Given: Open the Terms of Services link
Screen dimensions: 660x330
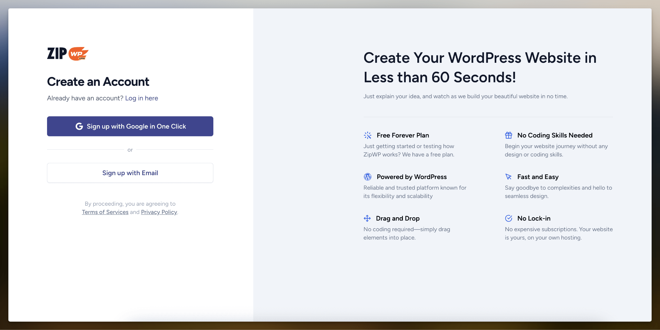Looking at the screenshot, I should pyautogui.click(x=105, y=212).
